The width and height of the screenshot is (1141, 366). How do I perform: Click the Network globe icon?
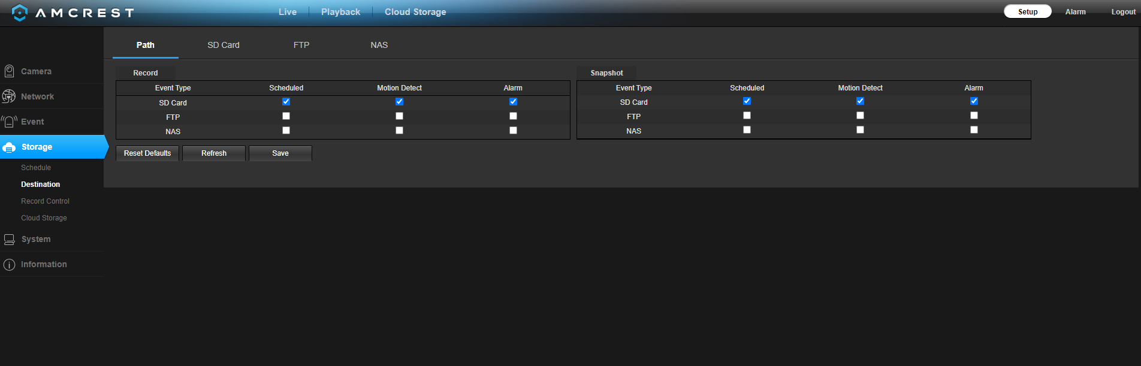coord(9,96)
